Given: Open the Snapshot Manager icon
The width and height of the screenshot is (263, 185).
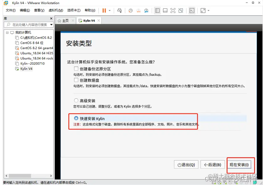Looking at the screenshot, I should [x=146, y=10].
